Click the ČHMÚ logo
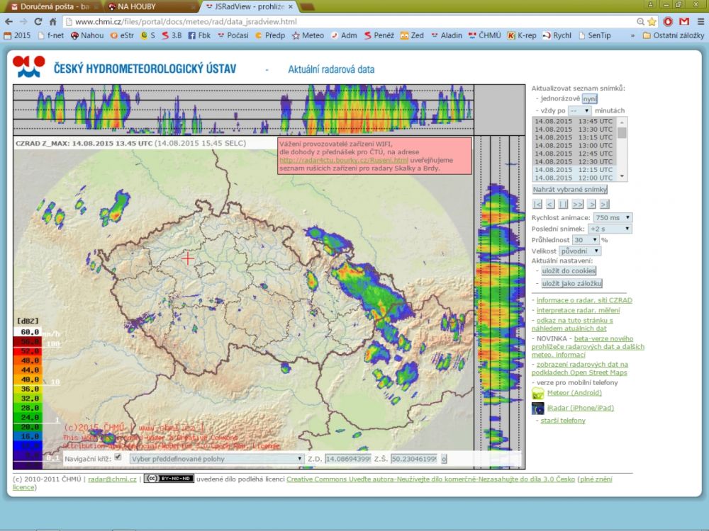Screen dimensions: 709x531 pos(28,67)
